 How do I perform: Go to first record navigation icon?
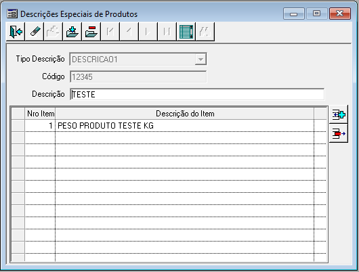coord(110,32)
